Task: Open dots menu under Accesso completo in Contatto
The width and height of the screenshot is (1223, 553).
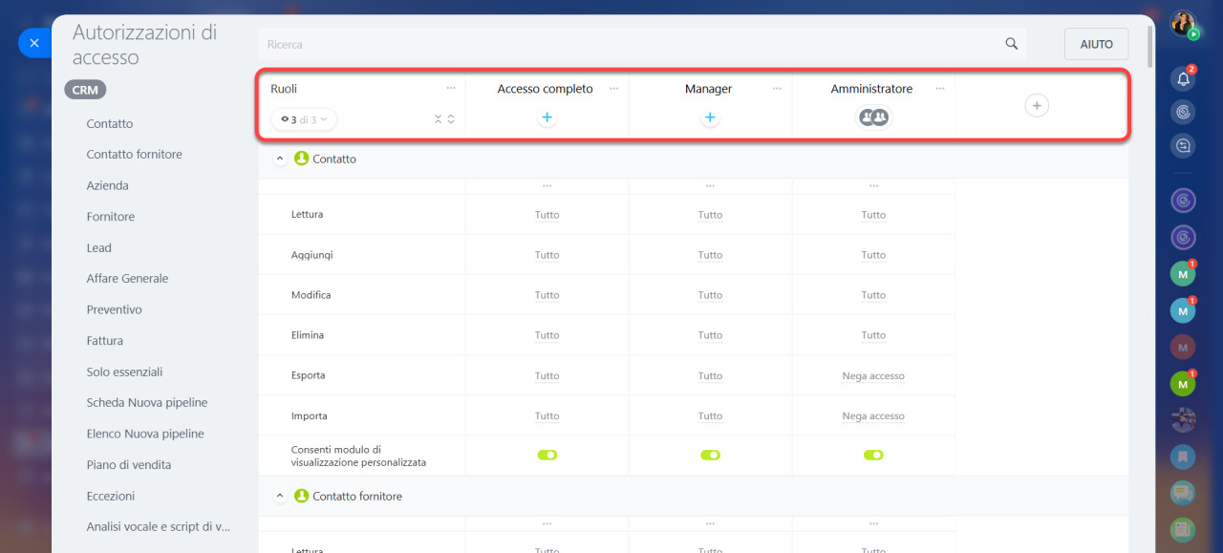Action: (547, 185)
